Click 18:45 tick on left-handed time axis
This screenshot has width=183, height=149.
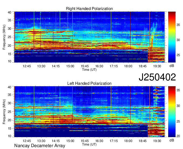click(x=143, y=141)
